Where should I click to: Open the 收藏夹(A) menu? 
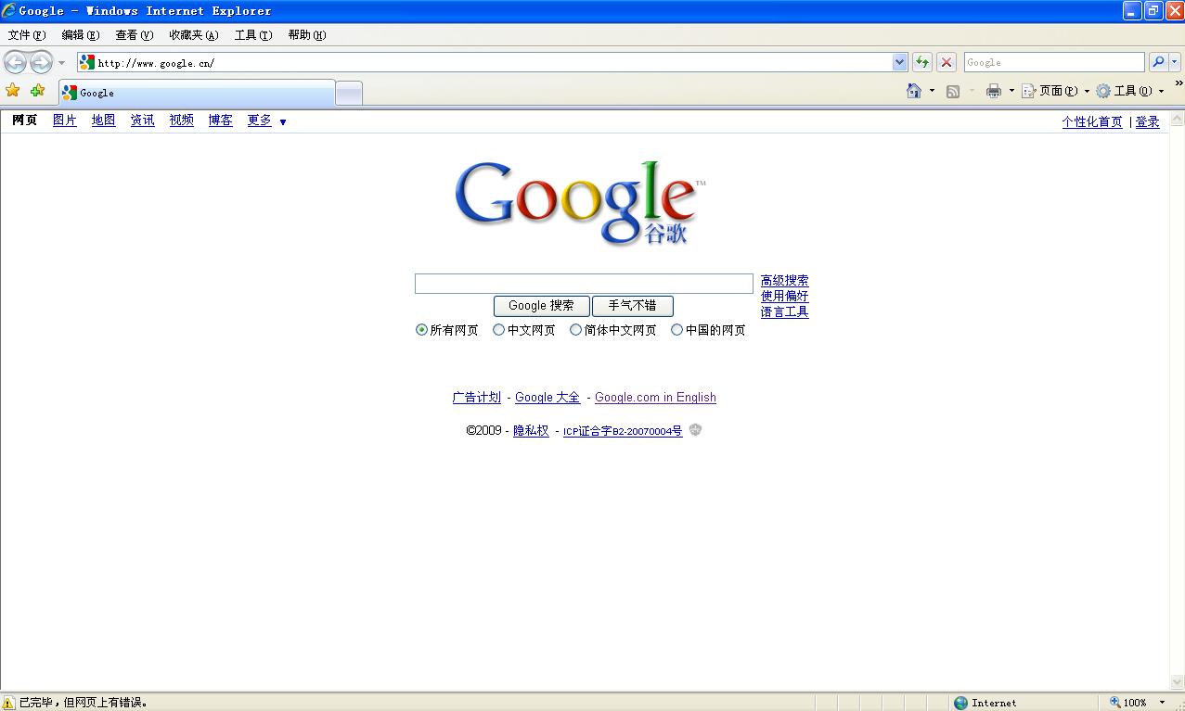194,35
